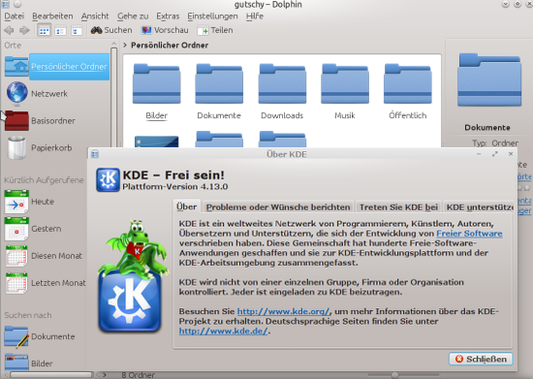Screen dimensions: 533x379
Task: Open the Dokumente folder in file view
Action: pos(219,91)
